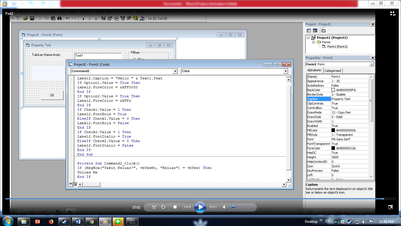
Task: Open the Debug menu
Action: click(52, 11)
